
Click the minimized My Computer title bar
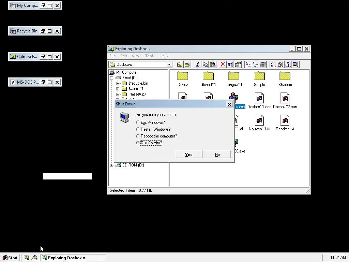click(x=25, y=5)
